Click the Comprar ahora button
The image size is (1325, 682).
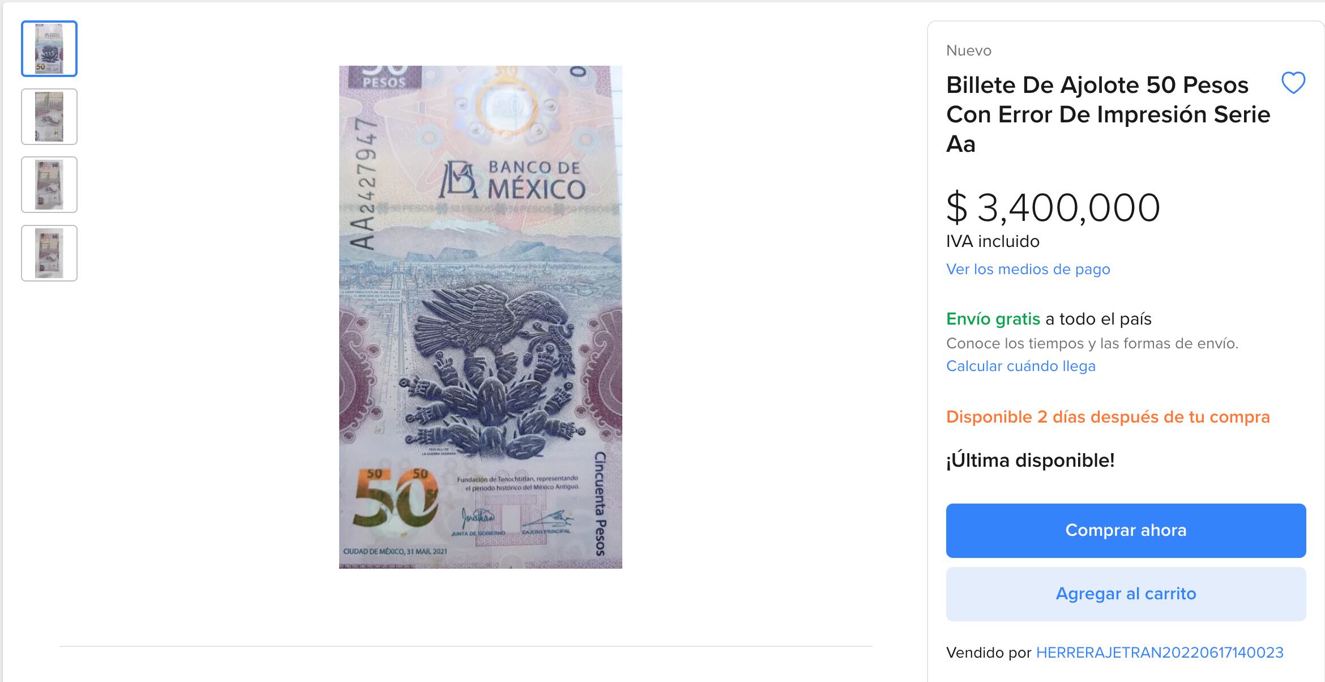(1126, 530)
